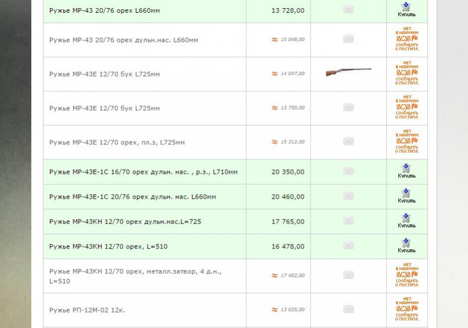Click Купить icon for МР-43Е-1С 20/76 L660мм
The height and width of the screenshot is (328, 468).
[406, 195]
